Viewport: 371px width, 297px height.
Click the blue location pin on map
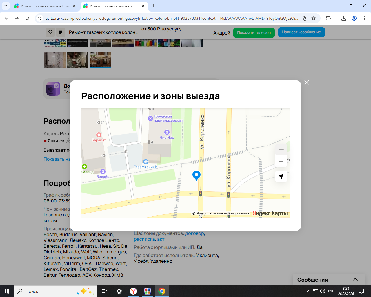point(197,175)
